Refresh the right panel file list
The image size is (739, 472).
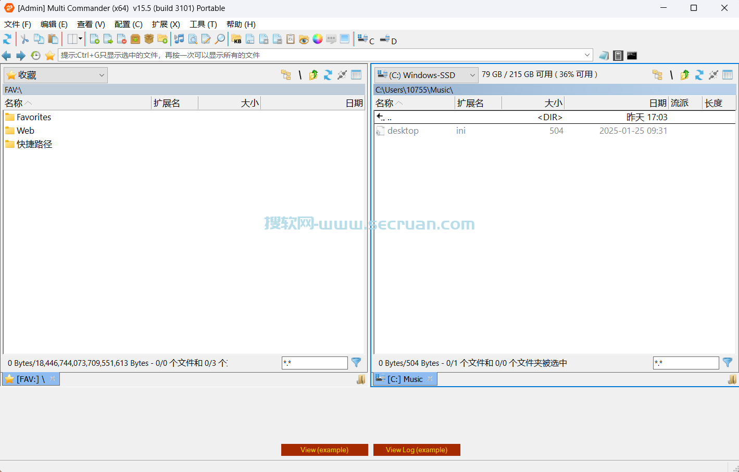tap(699, 75)
